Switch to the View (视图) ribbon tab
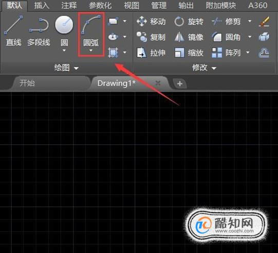Viewport: 278px width, 253px height. point(132,5)
